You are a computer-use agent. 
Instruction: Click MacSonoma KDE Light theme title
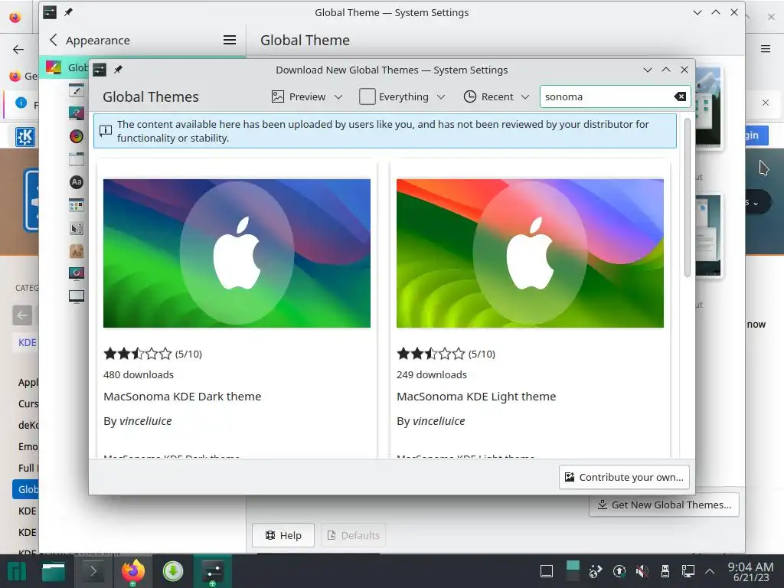[476, 397]
